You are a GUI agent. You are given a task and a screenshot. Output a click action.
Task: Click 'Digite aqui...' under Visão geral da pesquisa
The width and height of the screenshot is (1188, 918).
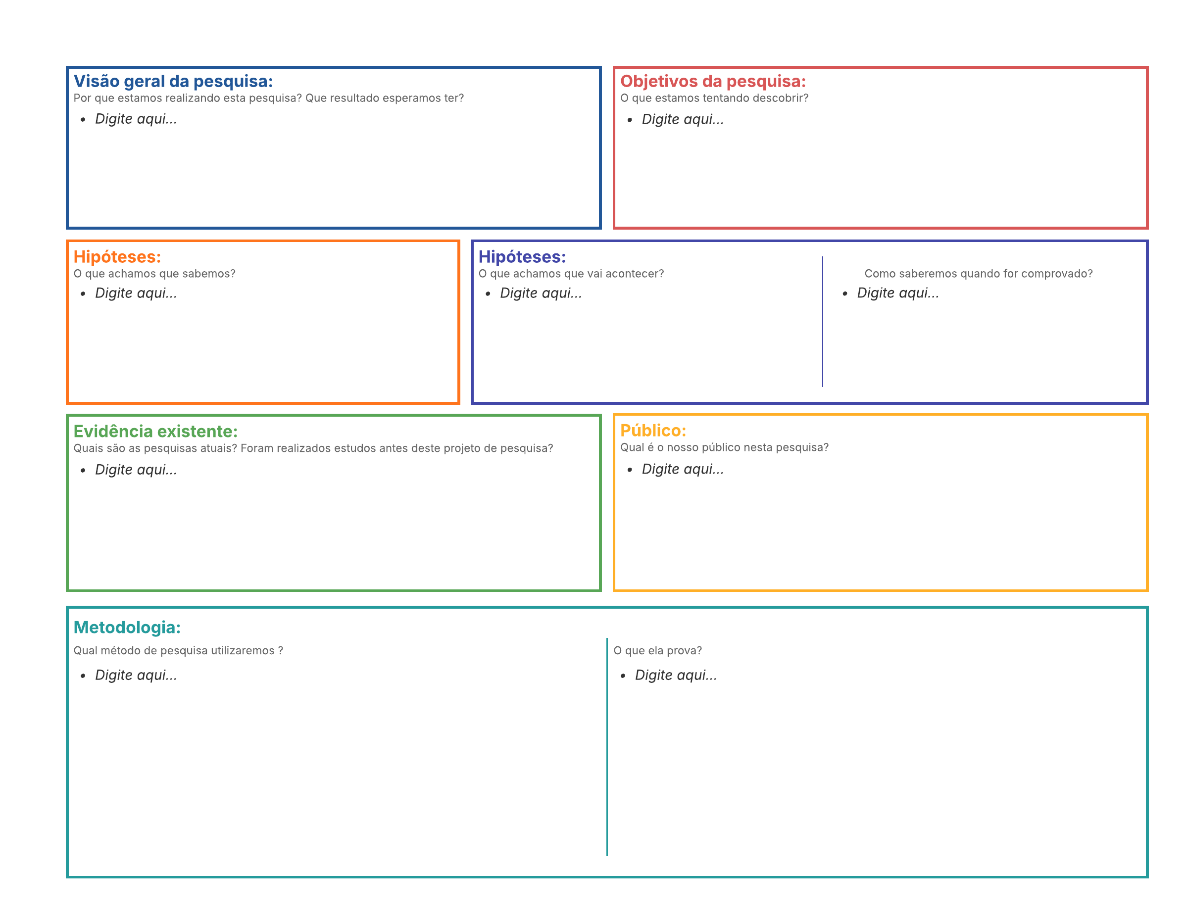[136, 119]
